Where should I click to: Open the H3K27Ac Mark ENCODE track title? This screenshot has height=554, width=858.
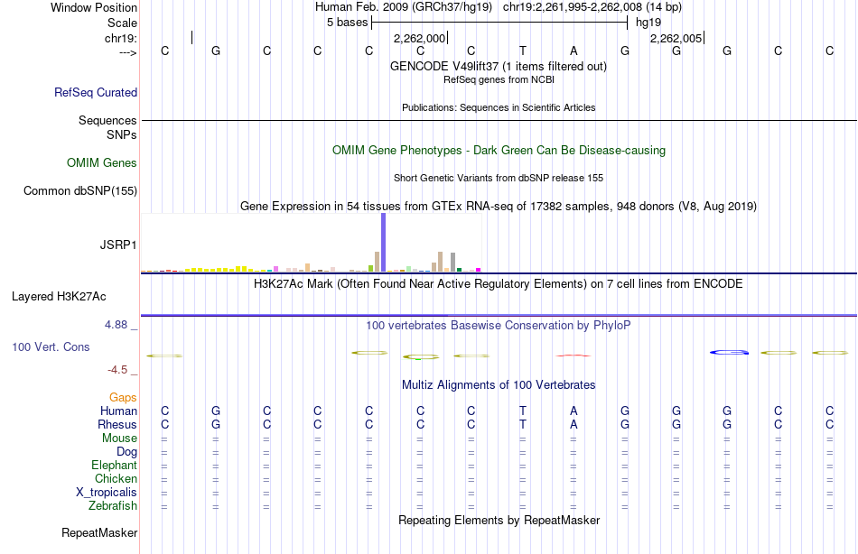pyautogui.click(x=499, y=284)
